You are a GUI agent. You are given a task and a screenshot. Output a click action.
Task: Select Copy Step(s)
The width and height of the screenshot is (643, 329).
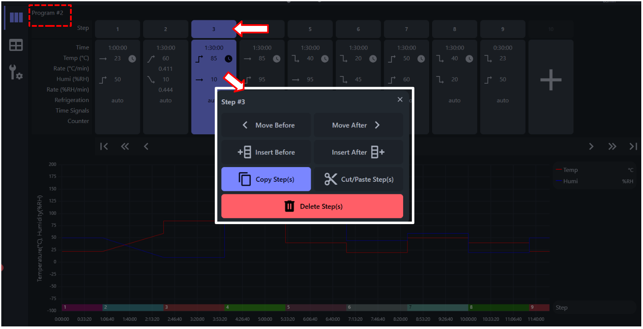tap(266, 179)
